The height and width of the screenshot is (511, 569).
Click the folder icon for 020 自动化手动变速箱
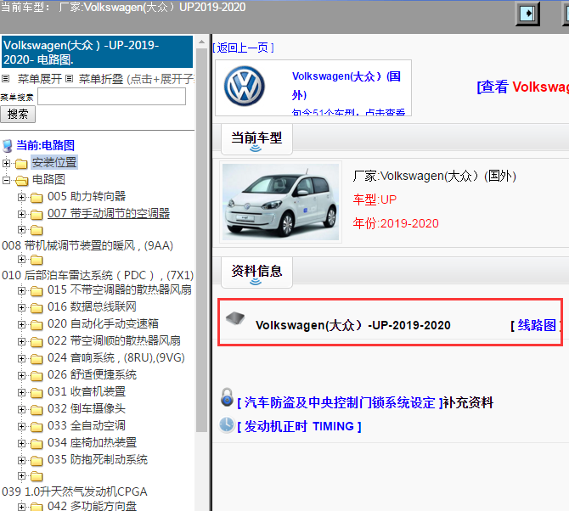pos(37,324)
